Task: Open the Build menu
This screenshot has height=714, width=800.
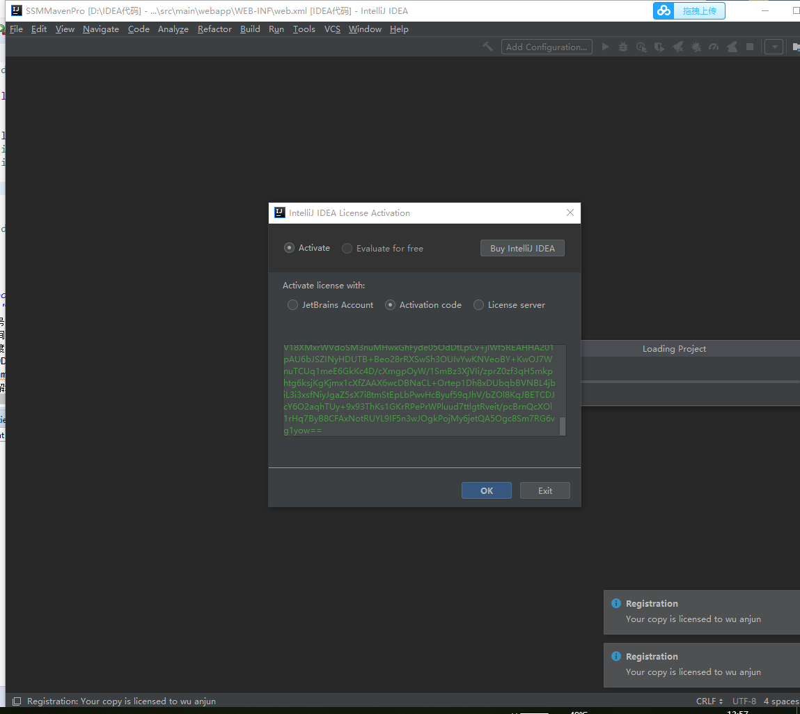Action: [250, 29]
